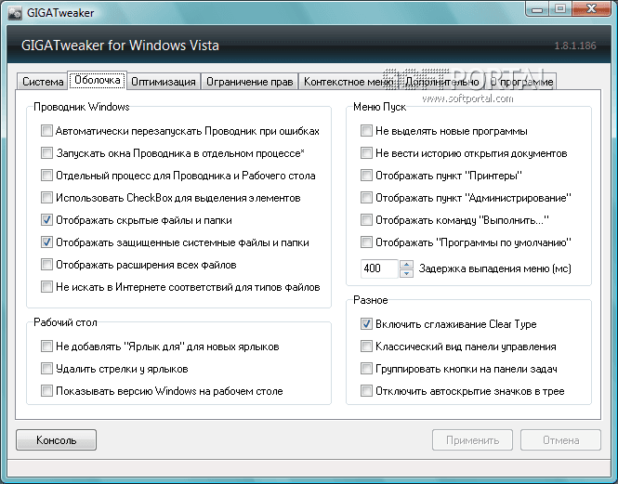Minimize the GIGATweaker window
618x484 pixels.
click(x=537, y=8)
